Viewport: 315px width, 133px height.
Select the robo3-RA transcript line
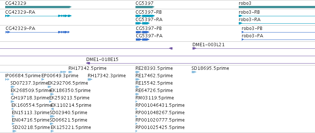(277, 23)
